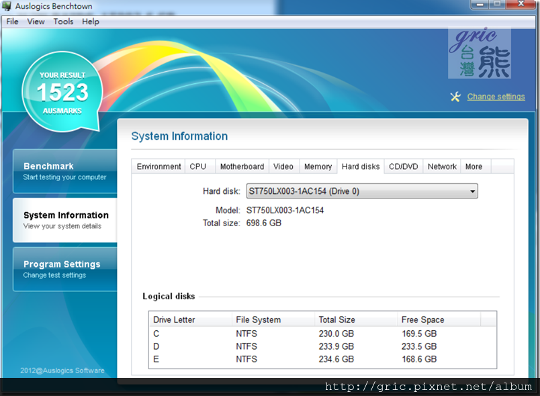Select drive letter C in the logical disks list
The height and width of the screenshot is (396, 540).
tap(156, 334)
